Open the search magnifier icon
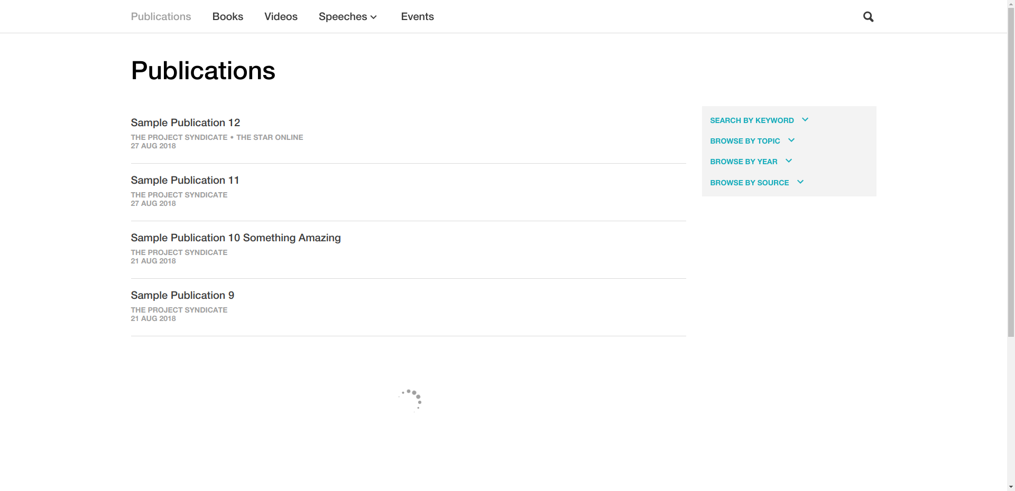This screenshot has width=1015, height=491. 868,17
